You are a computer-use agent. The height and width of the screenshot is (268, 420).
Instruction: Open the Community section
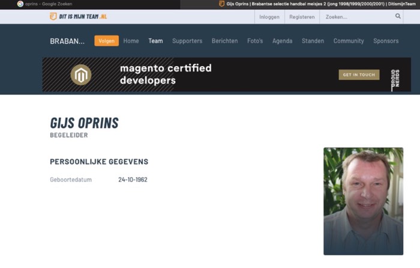349,41
